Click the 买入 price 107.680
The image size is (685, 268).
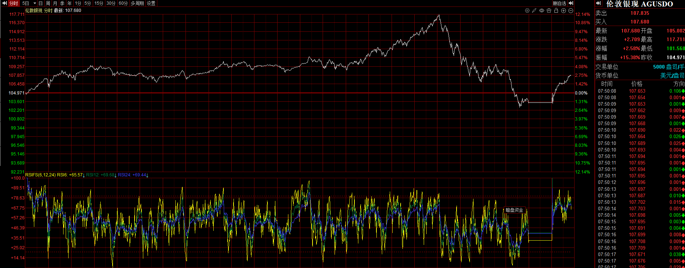(x=640, y=22)
